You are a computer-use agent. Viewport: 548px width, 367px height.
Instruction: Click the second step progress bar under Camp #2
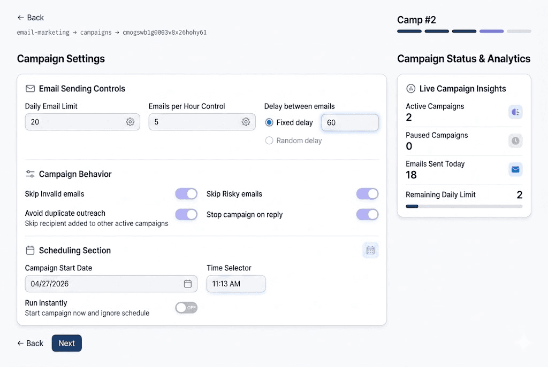437,32
